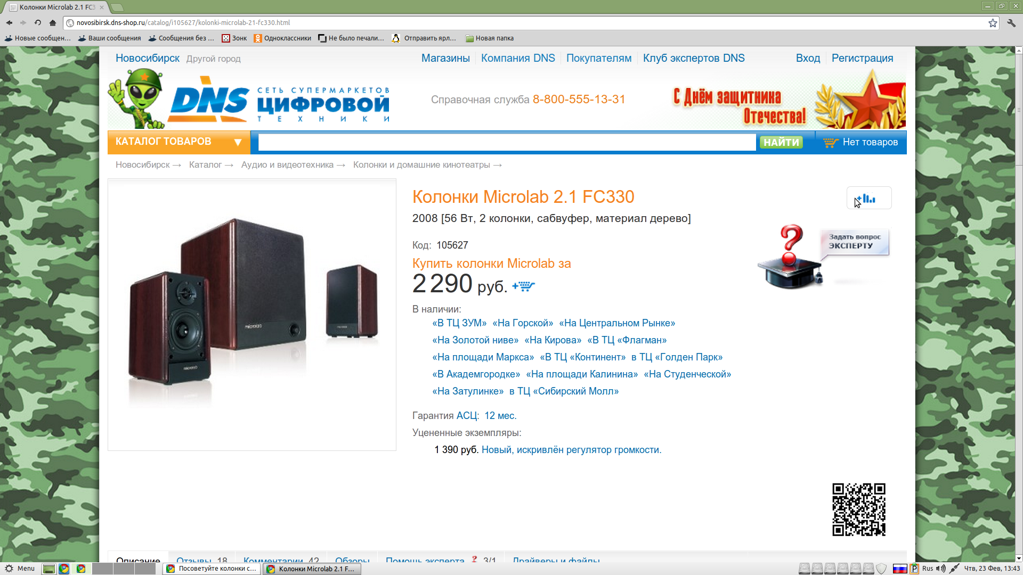Viewport: 1023px width, 575px height.
Task: Choose 'Другой город' city selector
Action: 213,59
